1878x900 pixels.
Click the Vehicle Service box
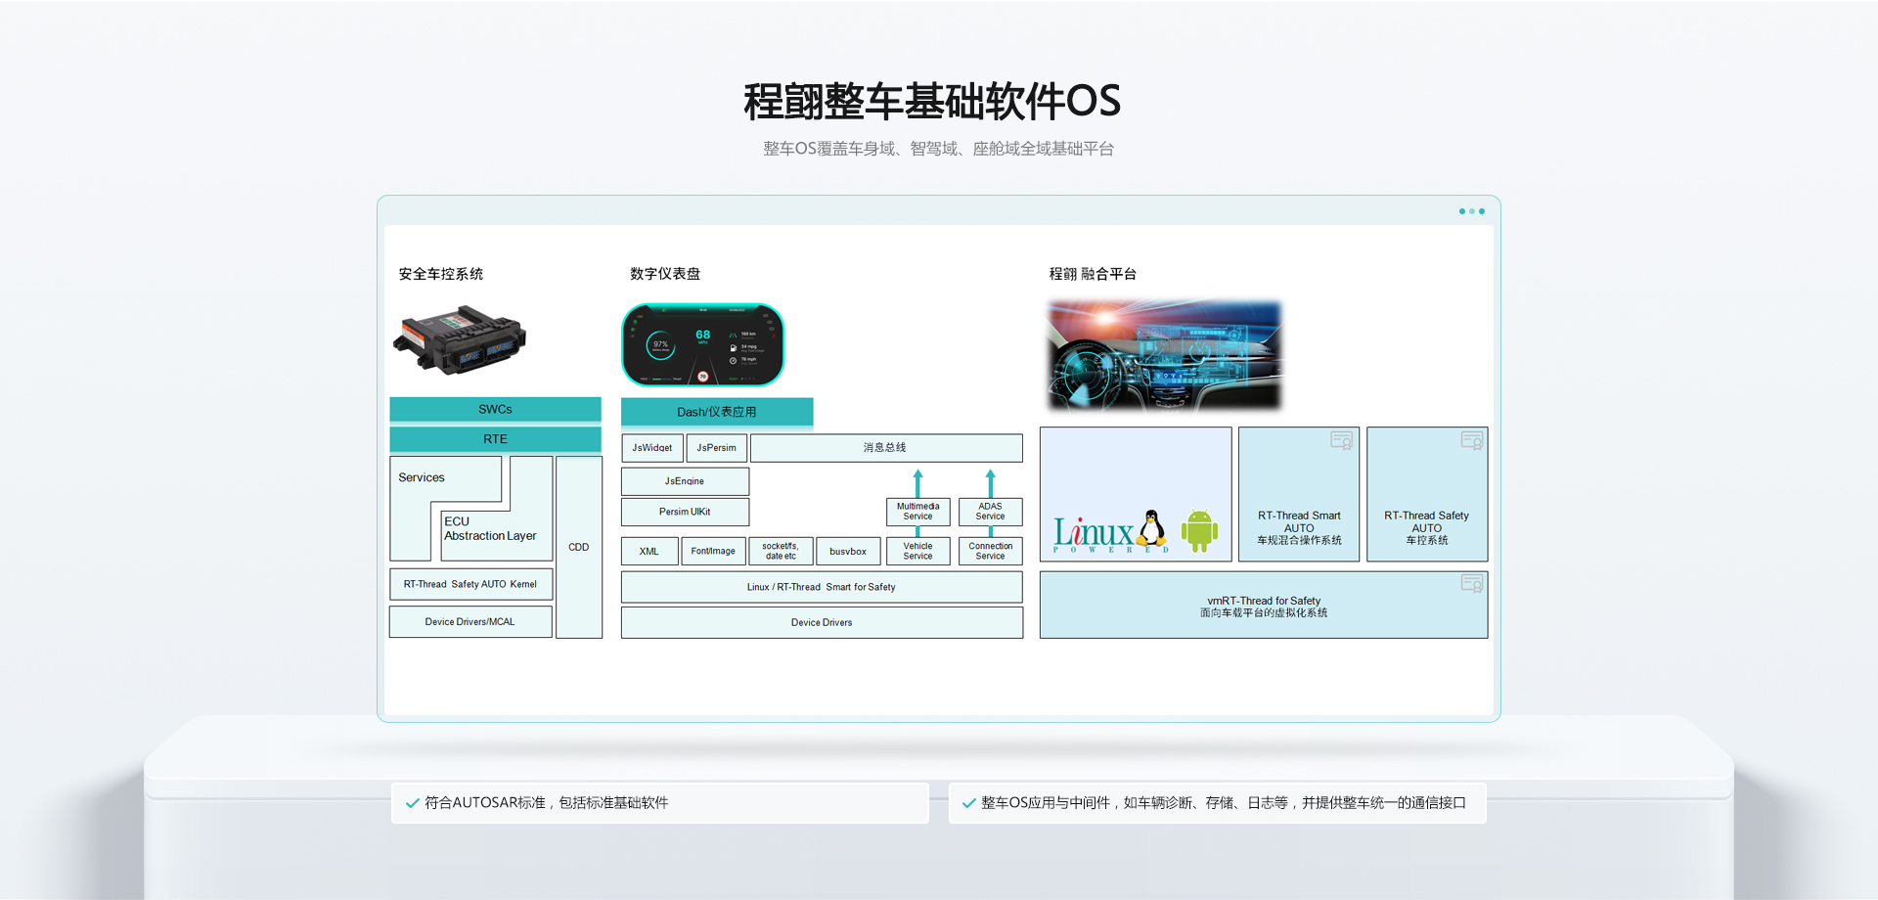917,551
